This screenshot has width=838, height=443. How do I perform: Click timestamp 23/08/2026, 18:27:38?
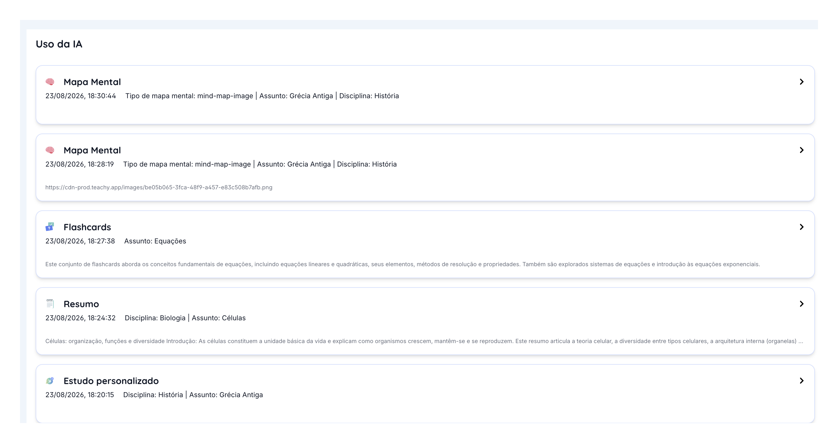(x=80, y=241)
